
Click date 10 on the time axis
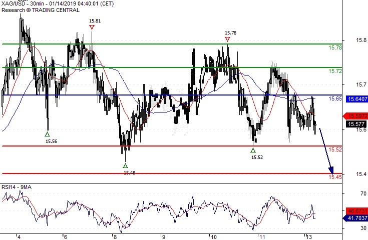pos(213,237)
